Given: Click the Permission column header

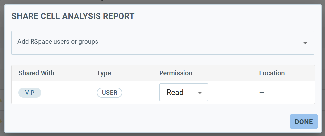Looking at the screenshot, I should click(176, 73).
